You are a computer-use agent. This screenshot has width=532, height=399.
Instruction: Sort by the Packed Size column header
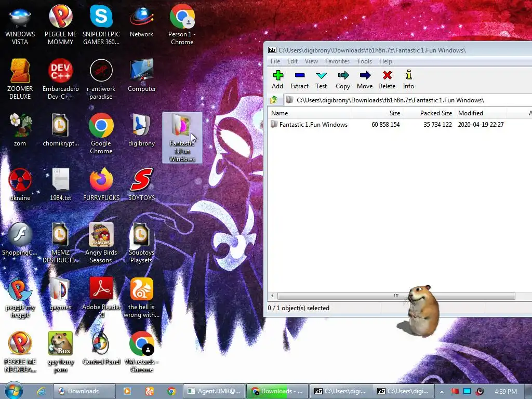pos(429,113)
